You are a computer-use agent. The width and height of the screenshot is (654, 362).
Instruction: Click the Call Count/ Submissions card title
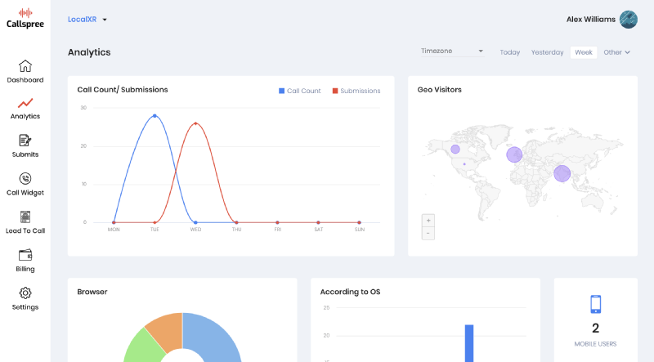click(122, 90)
